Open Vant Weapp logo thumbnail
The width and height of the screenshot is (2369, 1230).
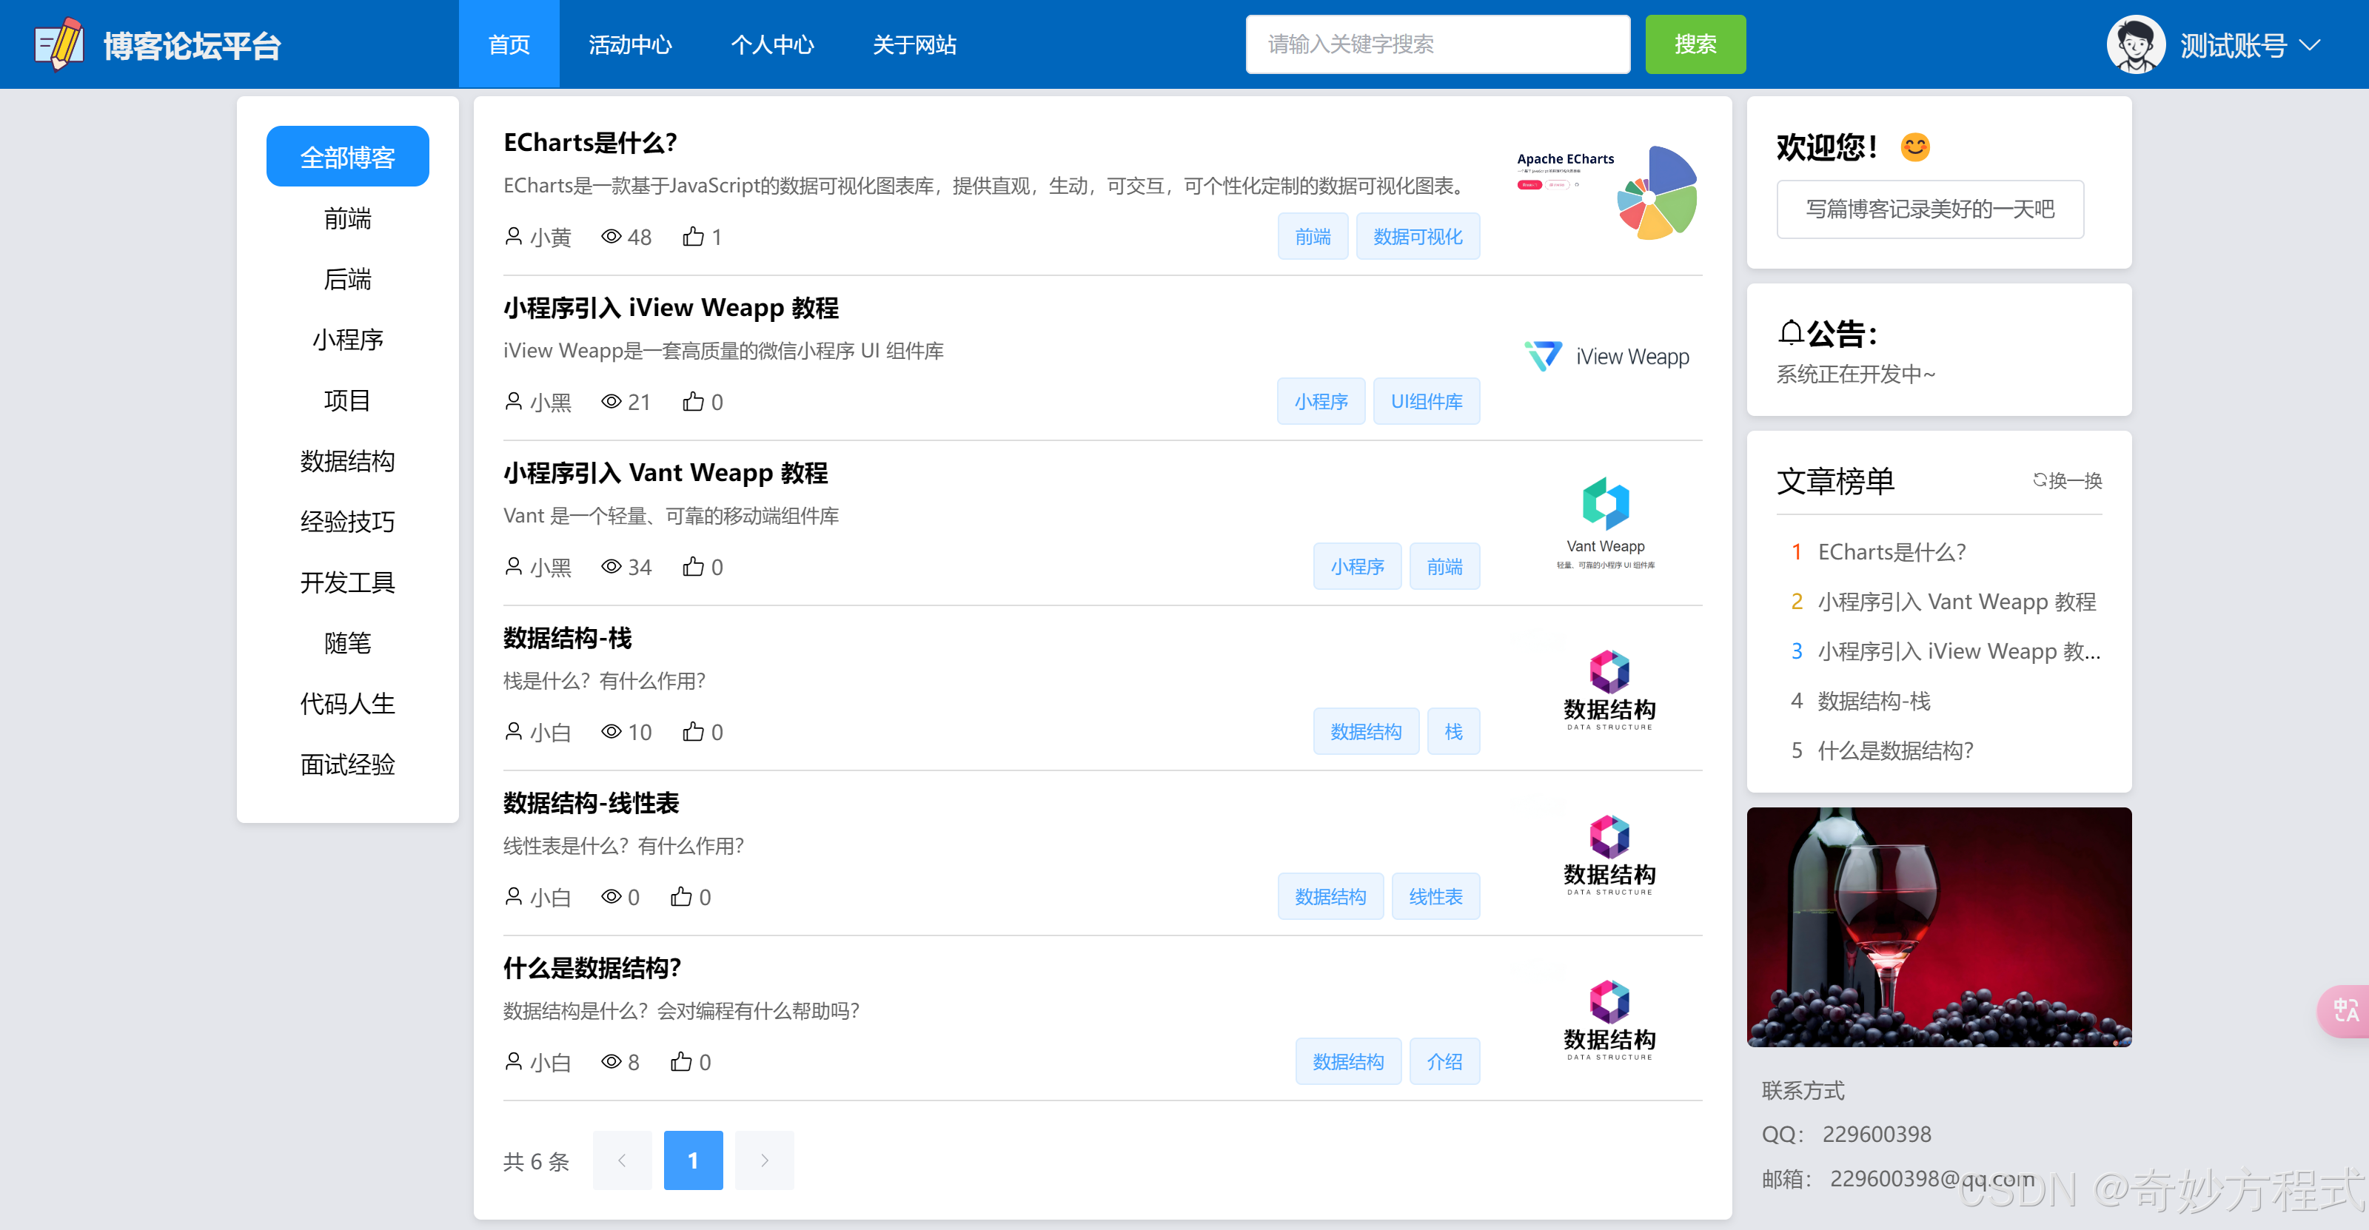pos(1606,523)
